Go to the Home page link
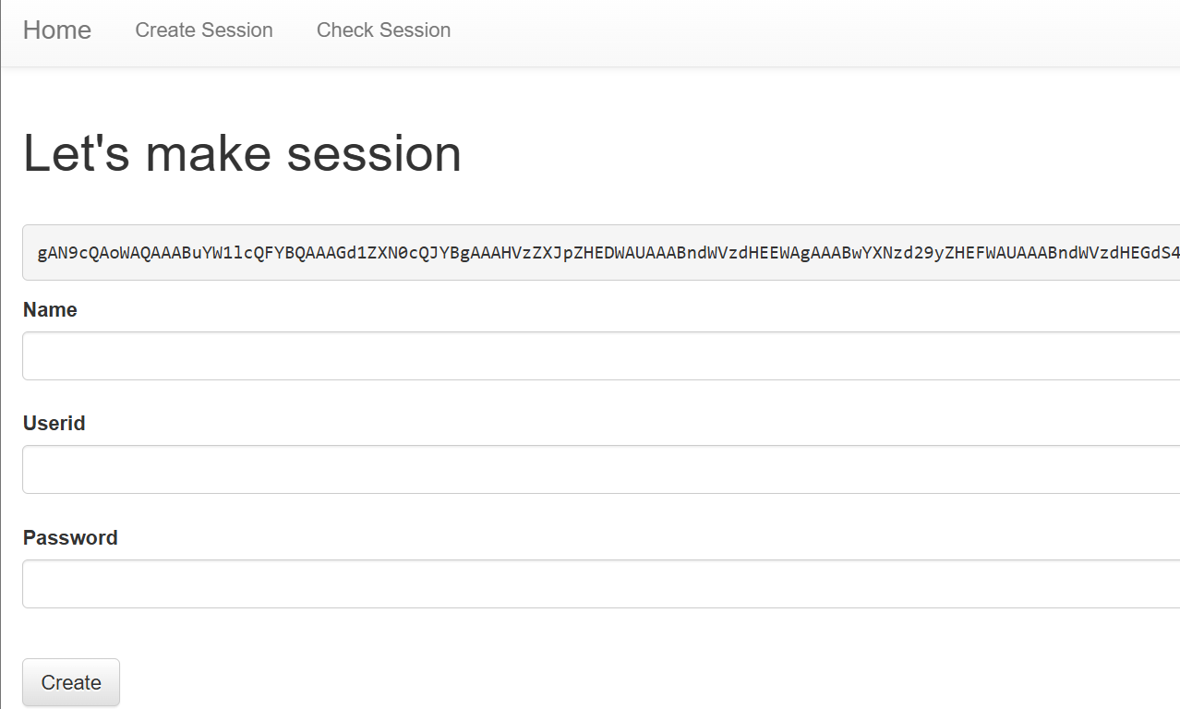This screenshot has height=709, width=1180. (x=57, y=30)
